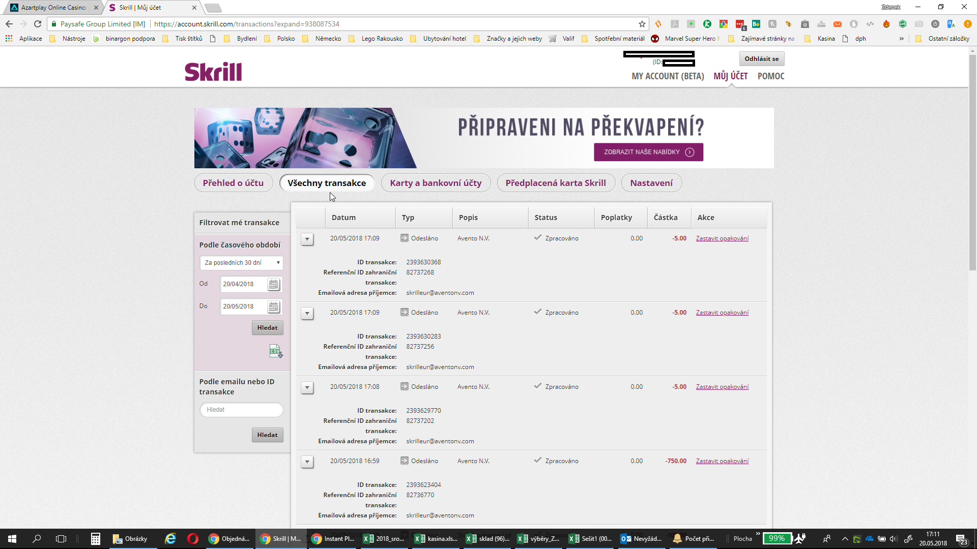
Task: Open Internet Explorer from taskbar
Action: 170,539
